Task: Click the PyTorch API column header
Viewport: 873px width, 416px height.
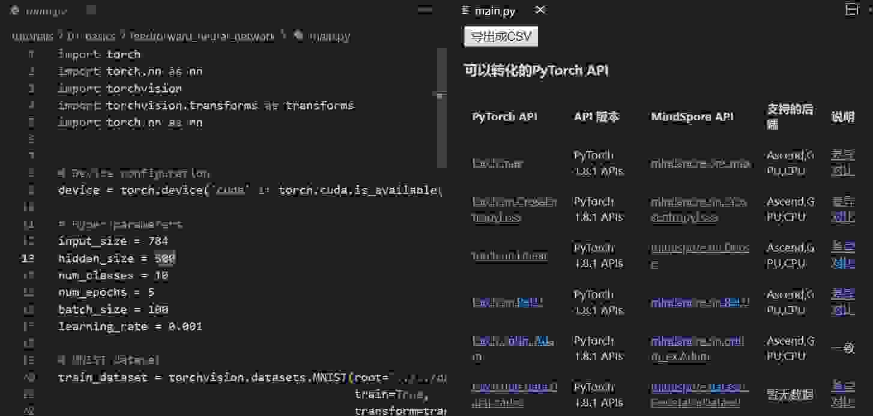Action: point(504,116)
